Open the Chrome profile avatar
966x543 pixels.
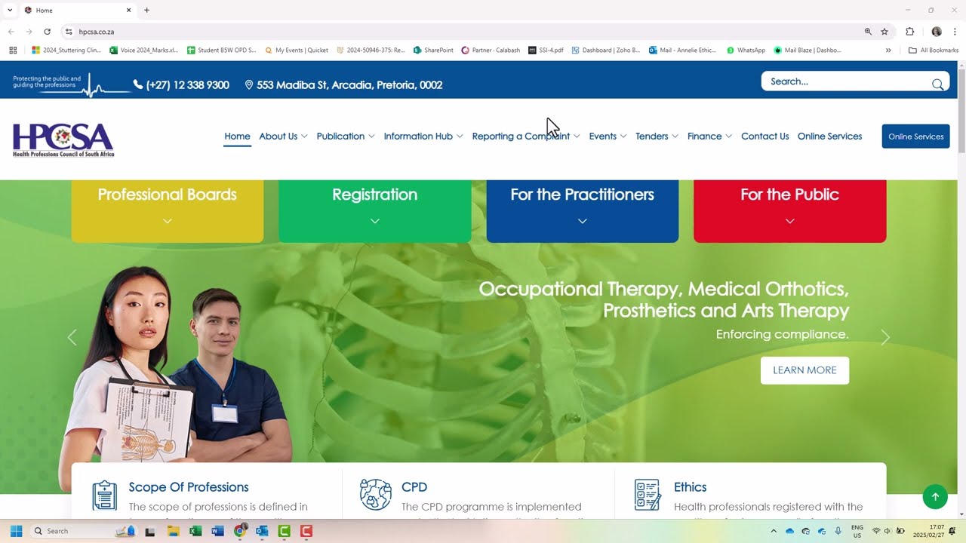937,32
